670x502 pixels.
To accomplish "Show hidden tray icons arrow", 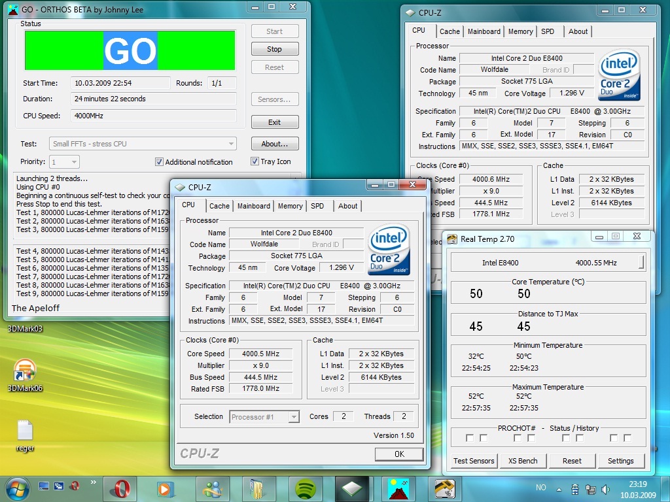I will tap(559, 490).
